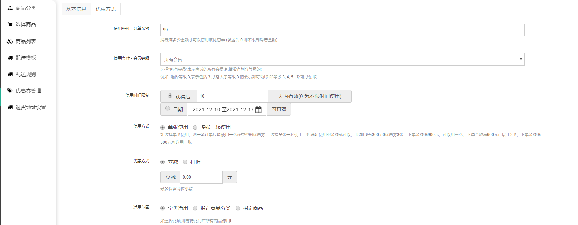This screenshot has height=225, width=578.
Task: Click the truck icon beside 退货地址设置
Action: (x=10, y=107)
